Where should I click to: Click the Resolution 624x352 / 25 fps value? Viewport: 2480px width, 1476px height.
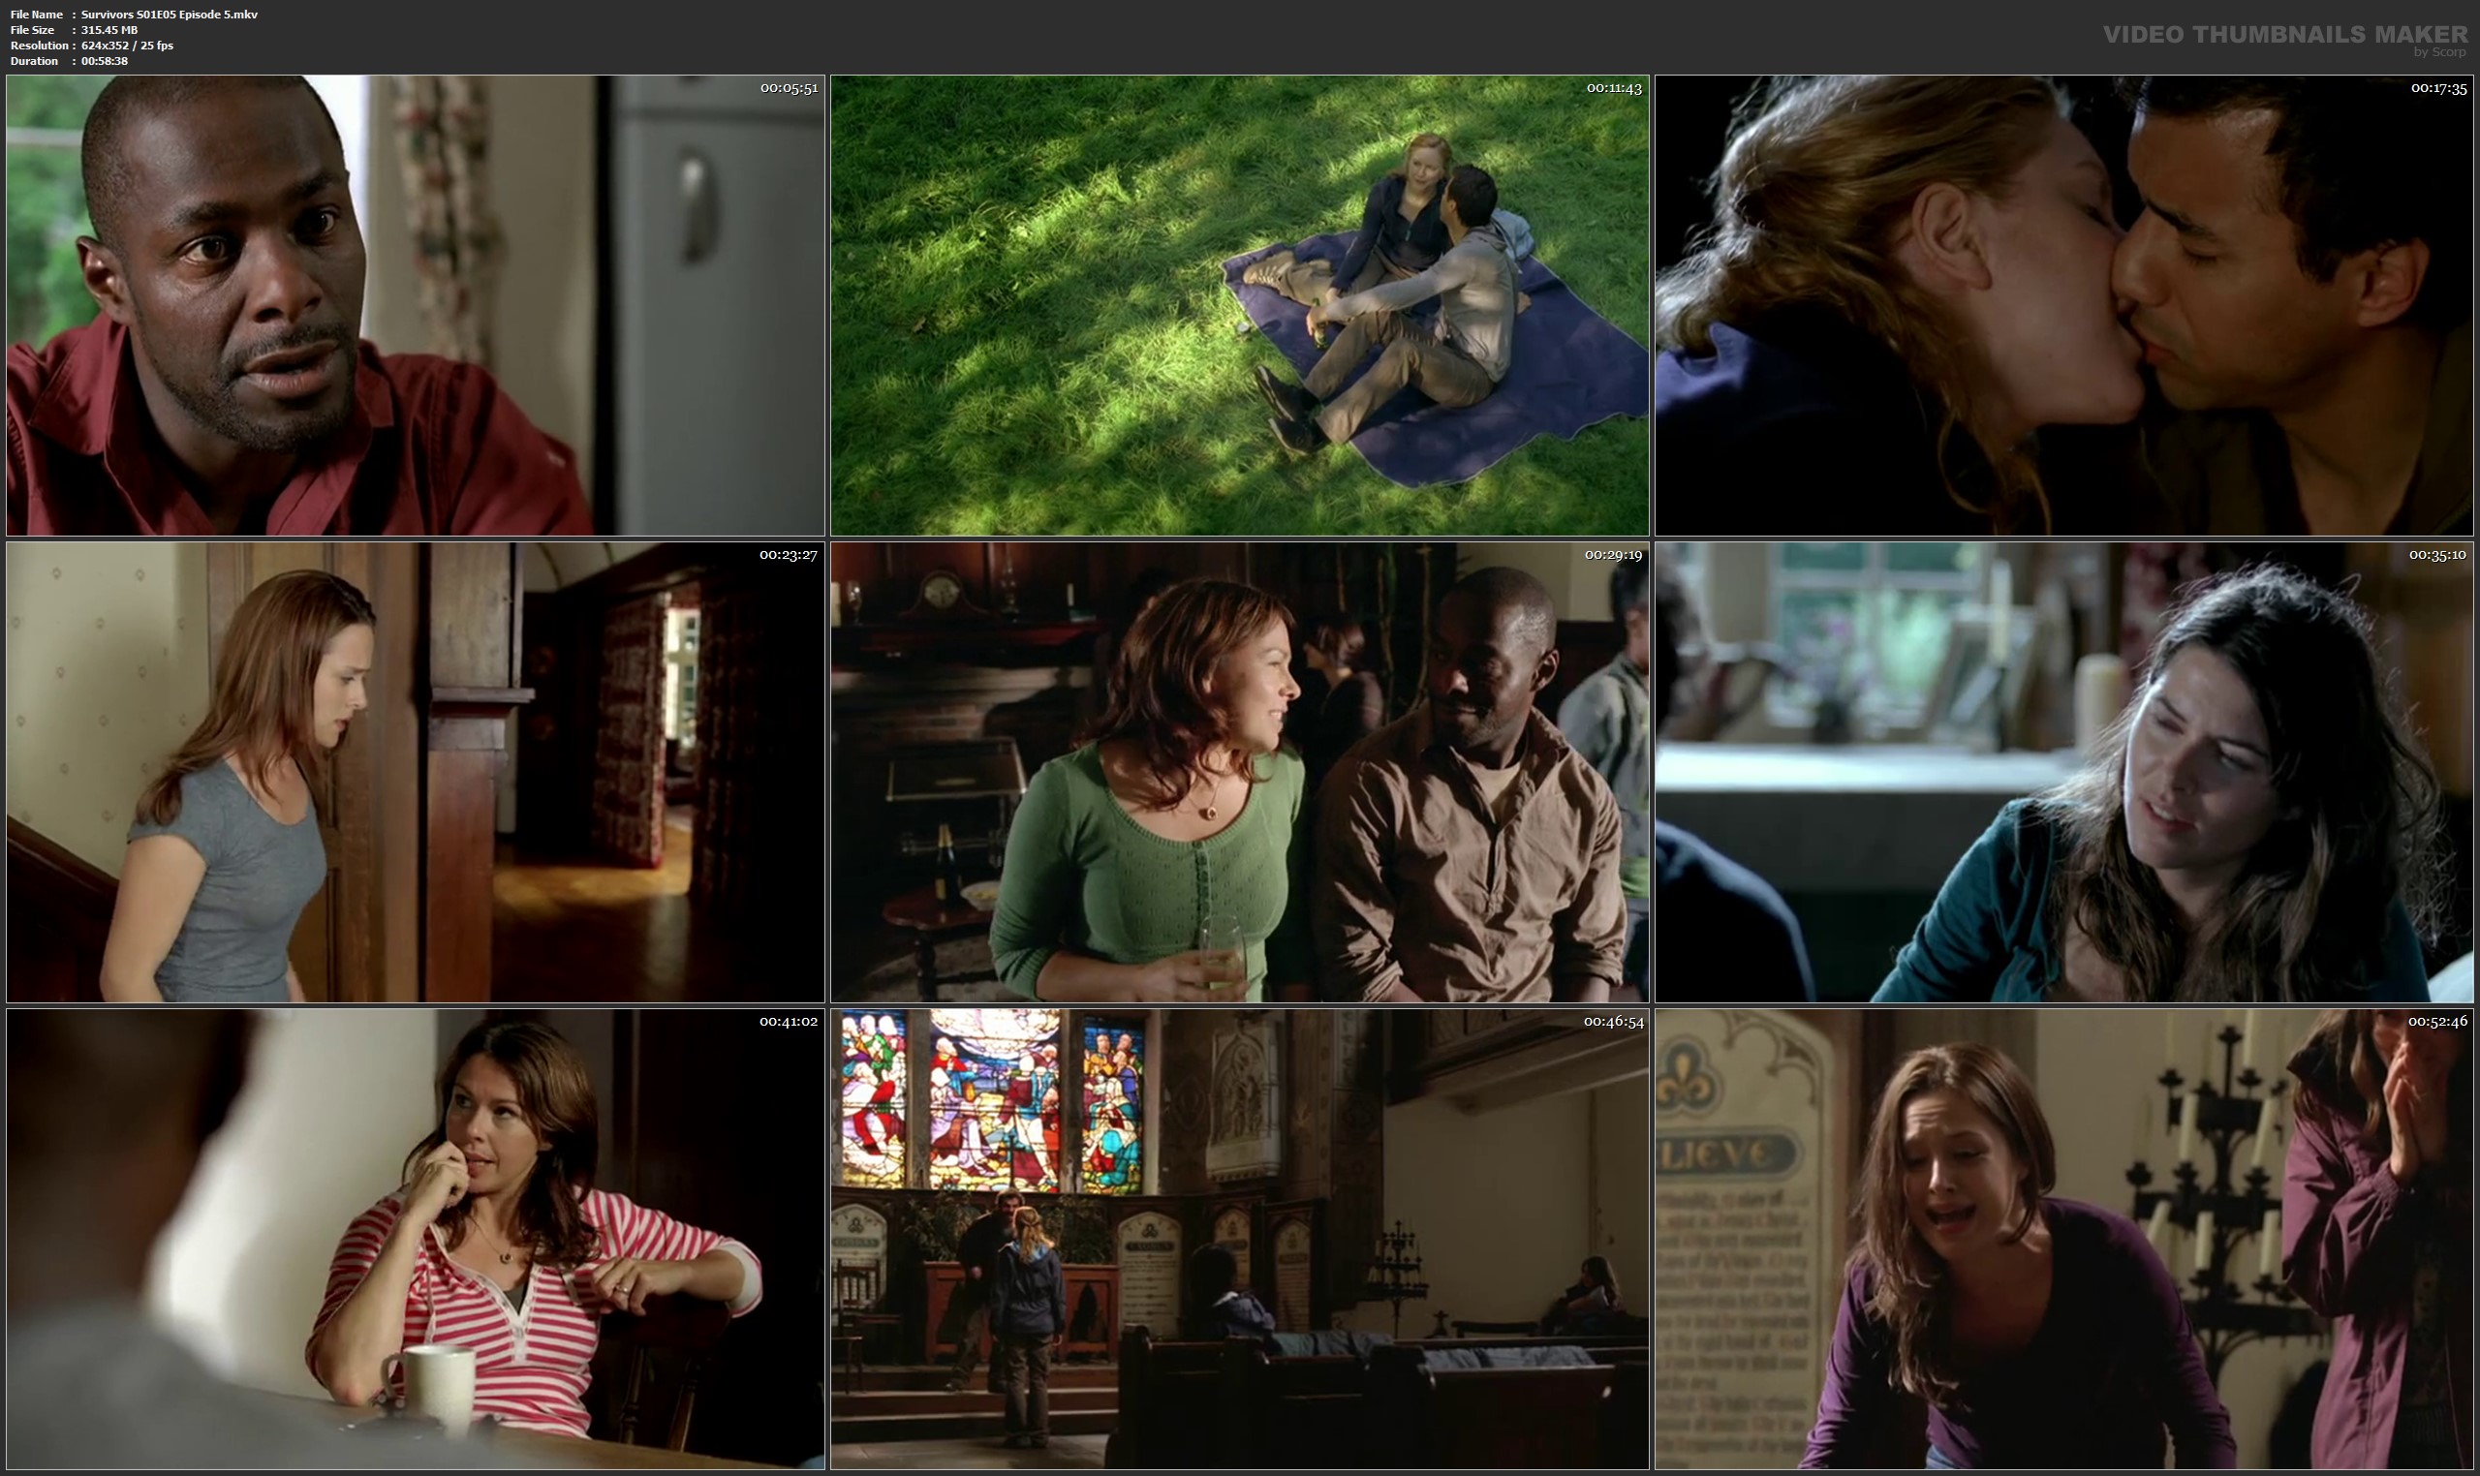(127, 46)
